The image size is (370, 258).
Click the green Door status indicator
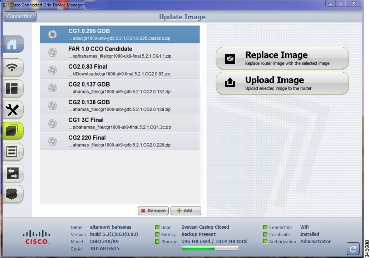(157, 227)
